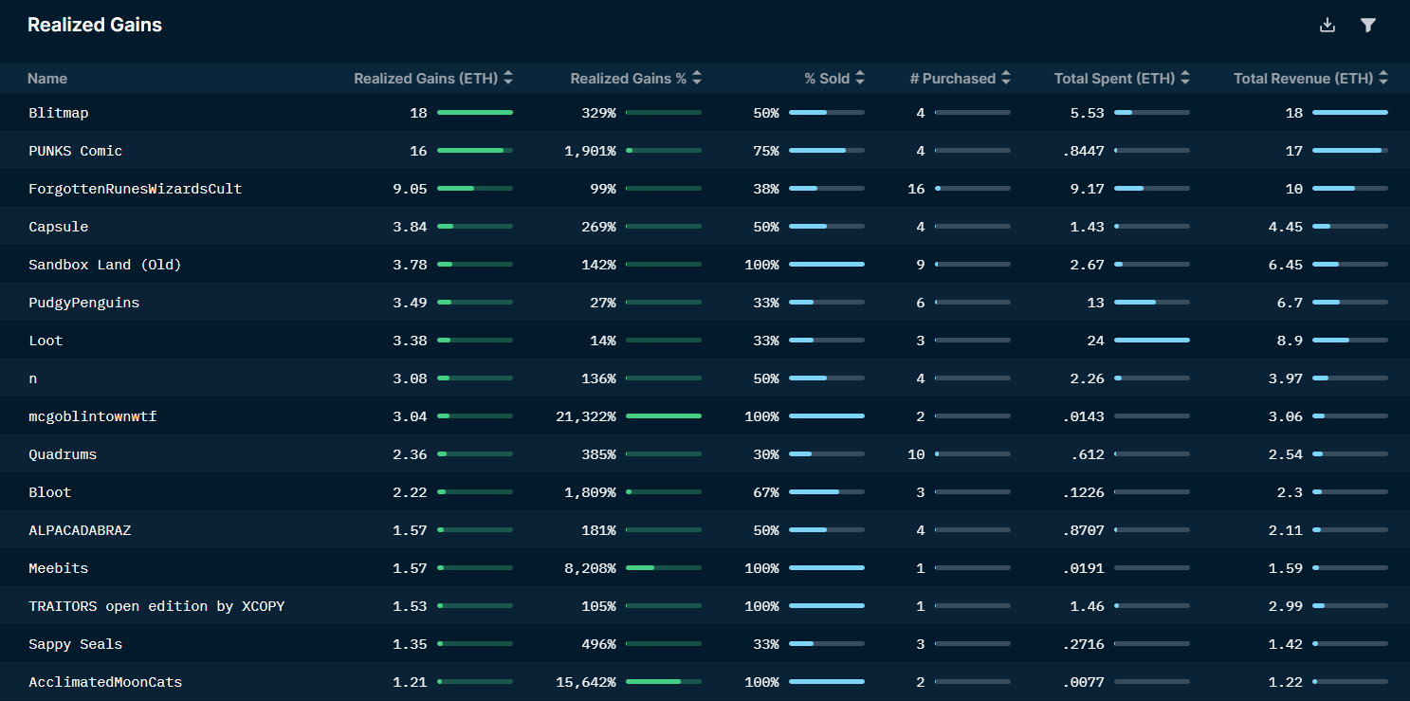The image size is (1410, 701).
Task: Click the Realized Gains panel title
Action: point(95,26)
